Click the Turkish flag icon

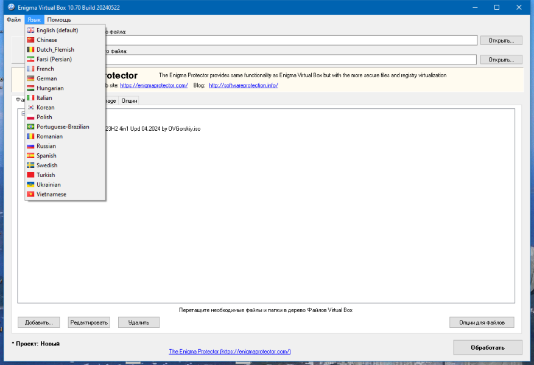click(x=30, y=175)
